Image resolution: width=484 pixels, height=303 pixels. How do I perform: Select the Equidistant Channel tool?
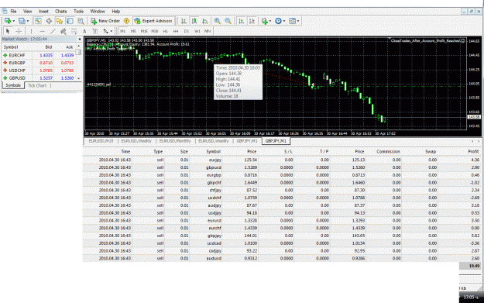pyautogui.click(x=64, y=31)
